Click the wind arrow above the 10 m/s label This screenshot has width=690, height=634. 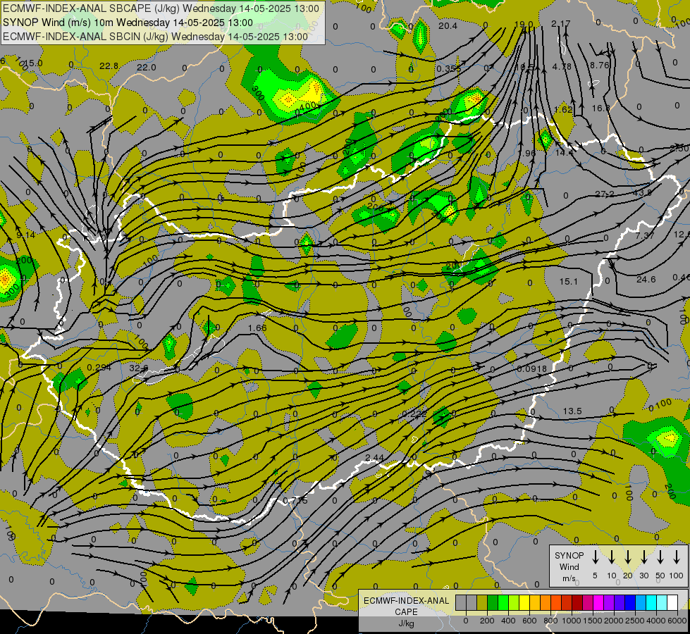tap(611, 557)
